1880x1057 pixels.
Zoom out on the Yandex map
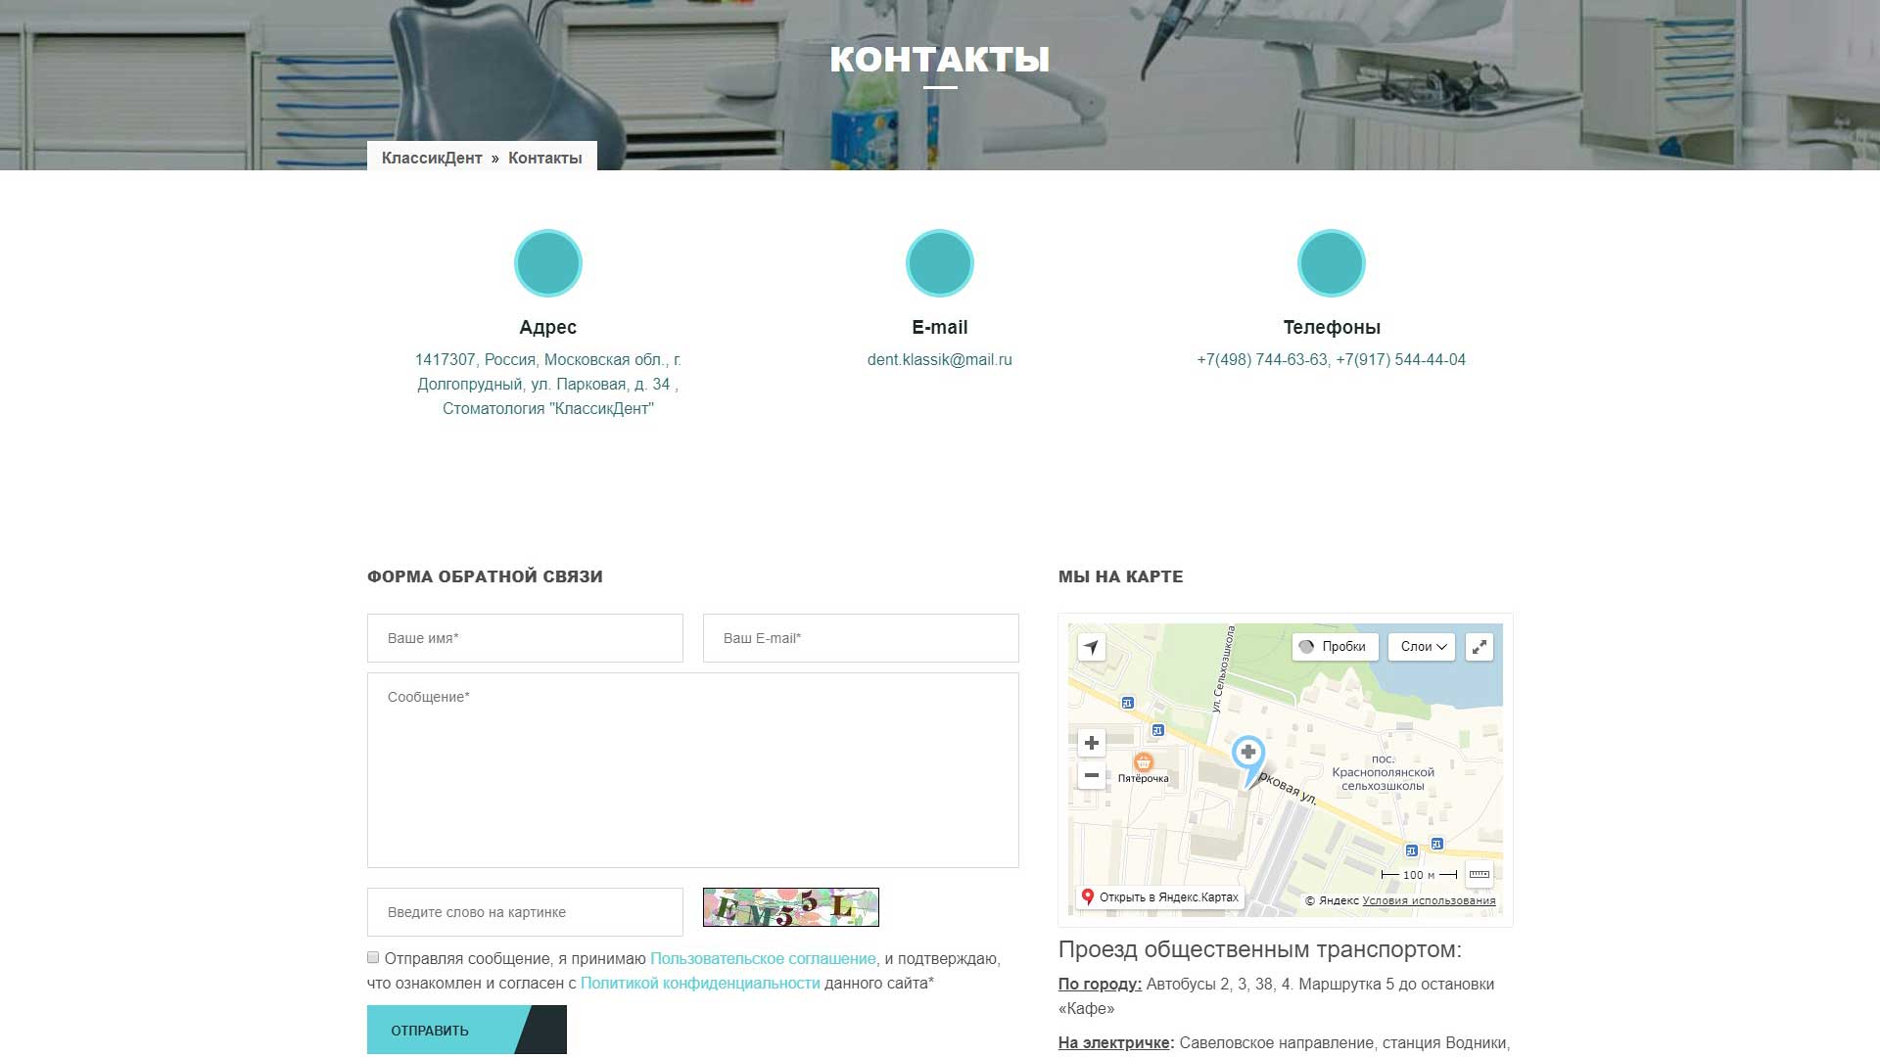1091,775
